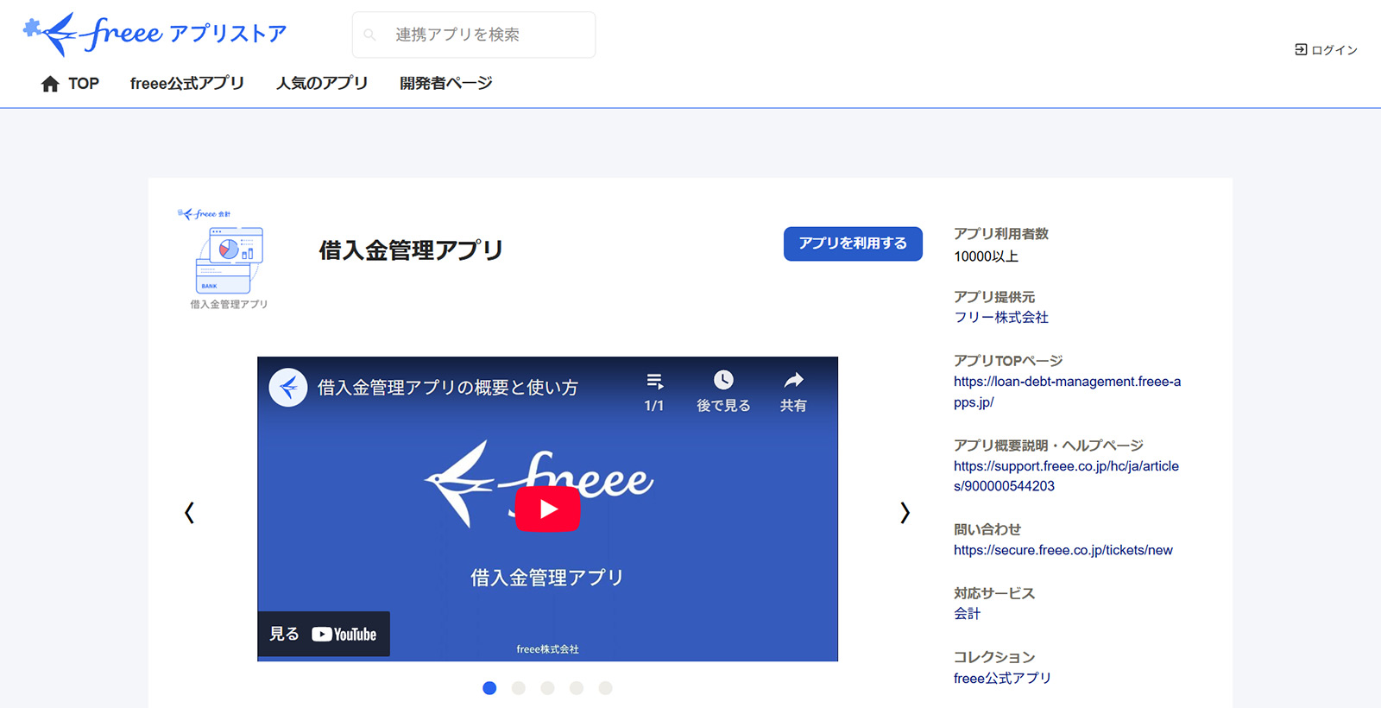Viewport: 1381px width, 708px height.
Task: Click the アプリTOPページ label
Action: click(1008, 361)
